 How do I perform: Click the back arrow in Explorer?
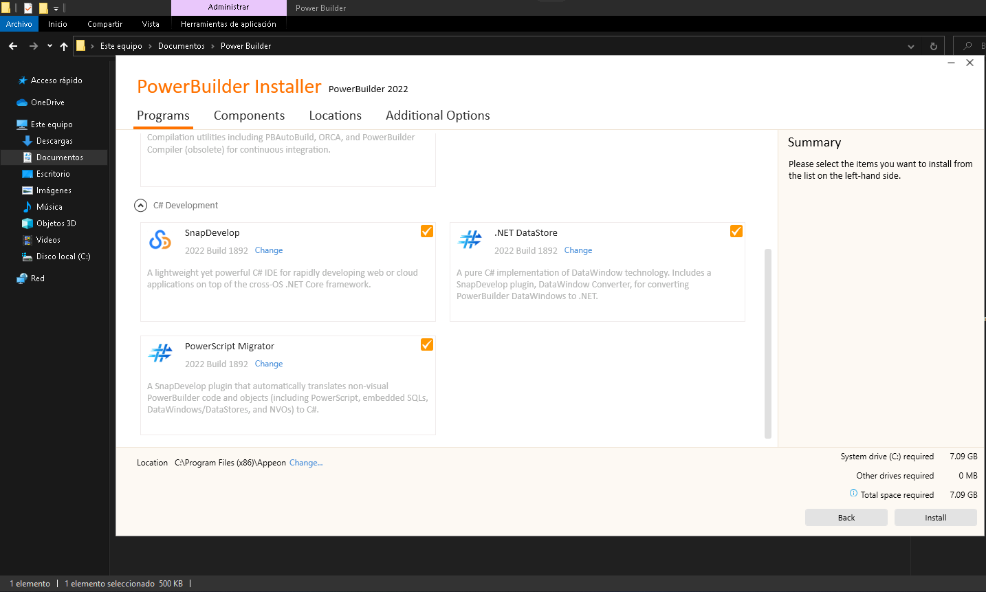click(13, 46)
